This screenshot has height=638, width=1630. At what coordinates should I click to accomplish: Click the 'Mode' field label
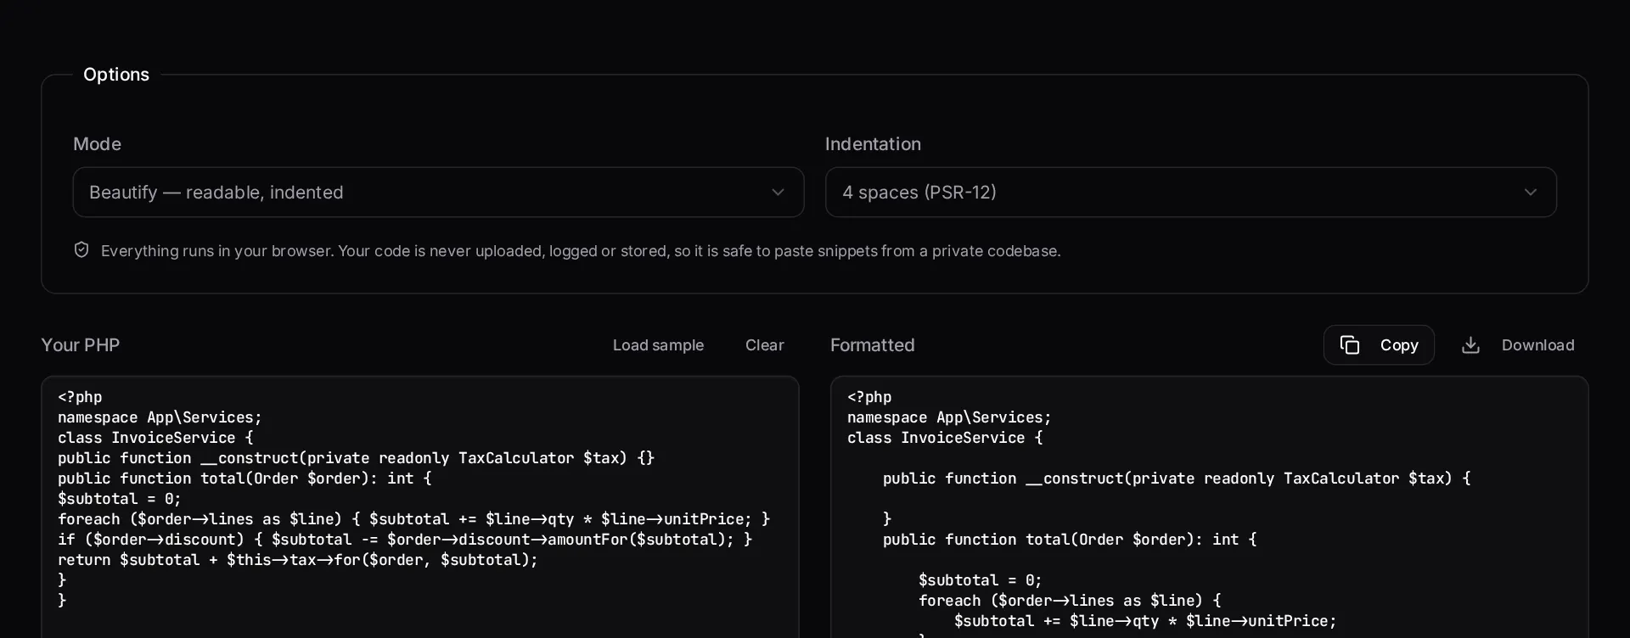[x=97, y=144]
